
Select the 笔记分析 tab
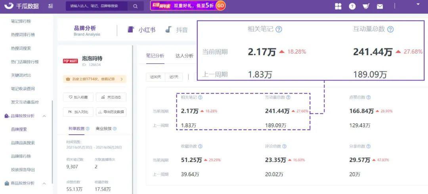155,56
